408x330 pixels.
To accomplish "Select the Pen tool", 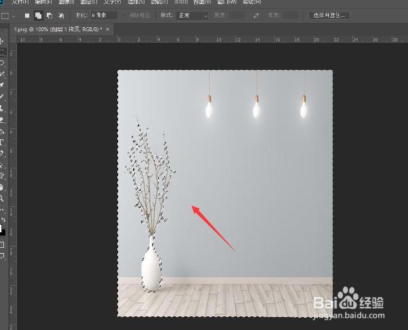I will tap(2, 153).
